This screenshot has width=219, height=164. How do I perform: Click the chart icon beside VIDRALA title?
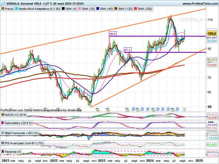point(3,3)
